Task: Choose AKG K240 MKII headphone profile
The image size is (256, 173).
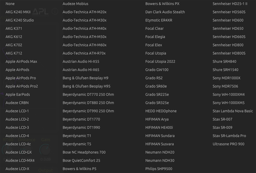Action: (18, 12)
